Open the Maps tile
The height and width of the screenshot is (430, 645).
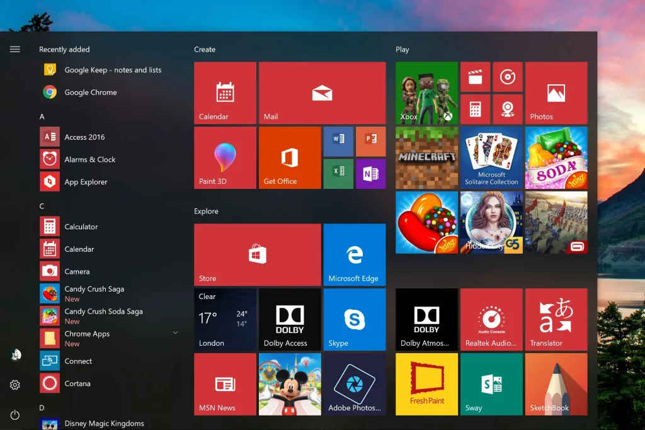click(x=508, y=108)
